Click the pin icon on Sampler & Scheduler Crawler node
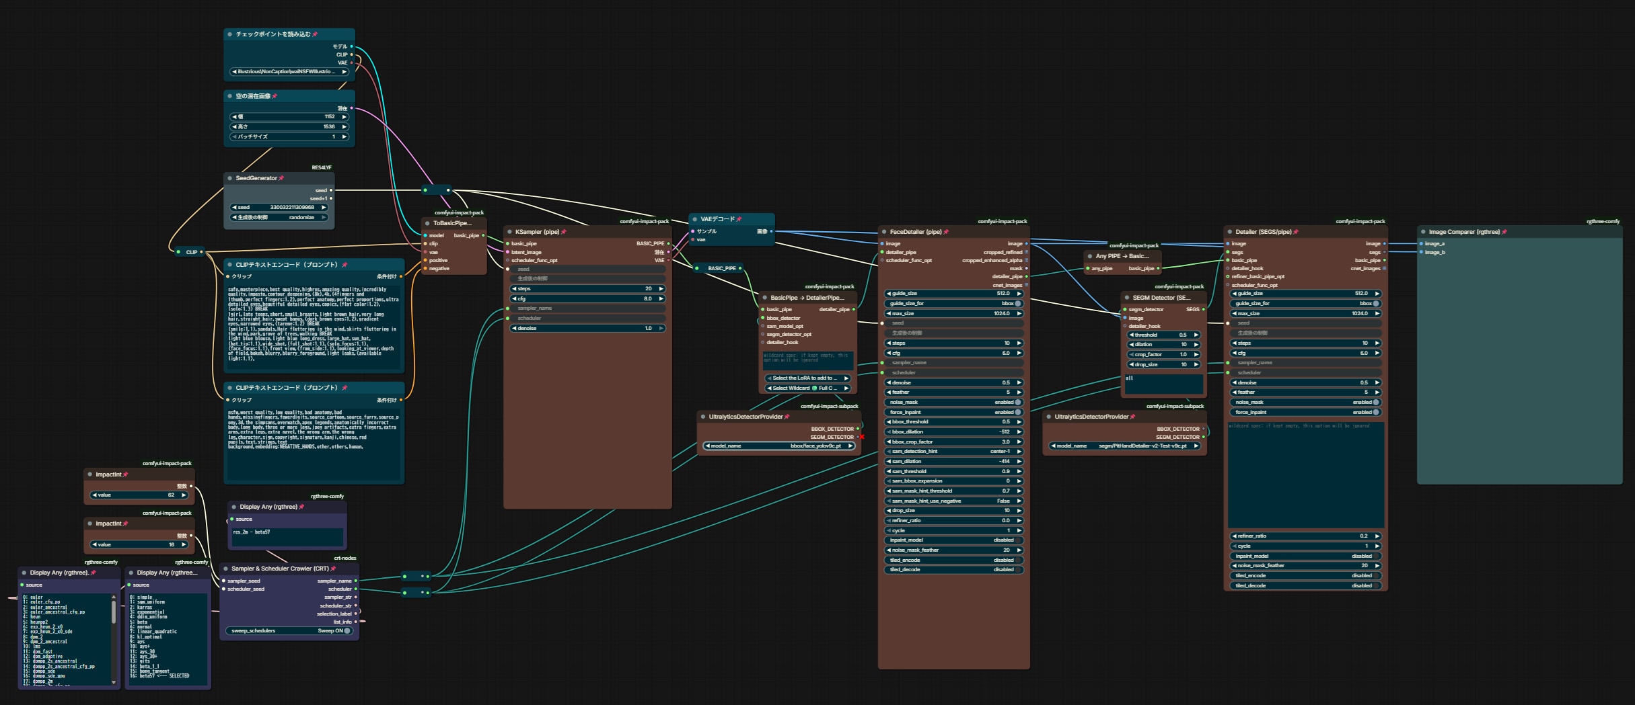This screenshot has width=1635, height=705. [x=333, y=569]
